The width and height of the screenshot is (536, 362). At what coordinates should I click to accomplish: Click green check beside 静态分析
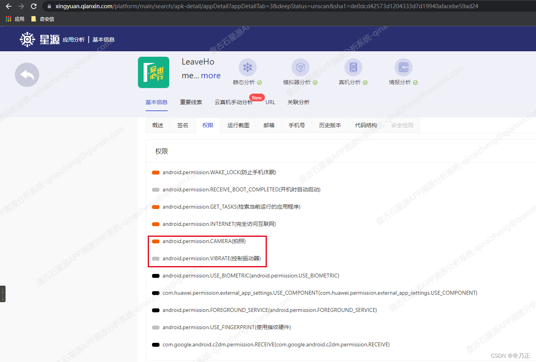[259, 83]
